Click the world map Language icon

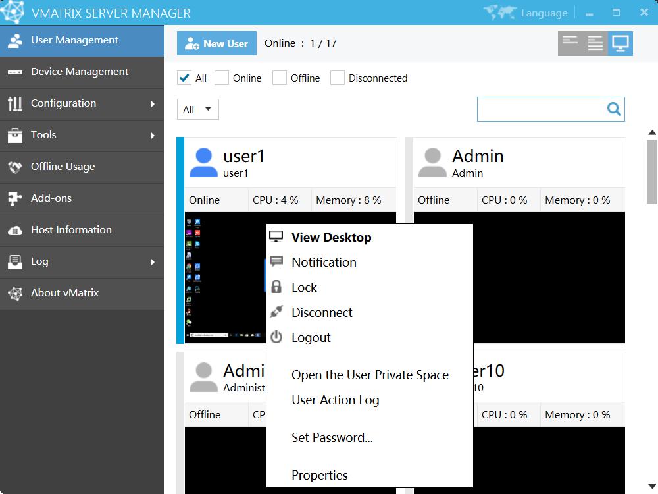click(500, 13)
